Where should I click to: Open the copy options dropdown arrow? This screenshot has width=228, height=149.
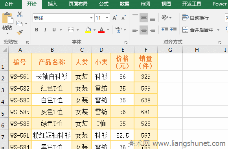tap(26, 24)
